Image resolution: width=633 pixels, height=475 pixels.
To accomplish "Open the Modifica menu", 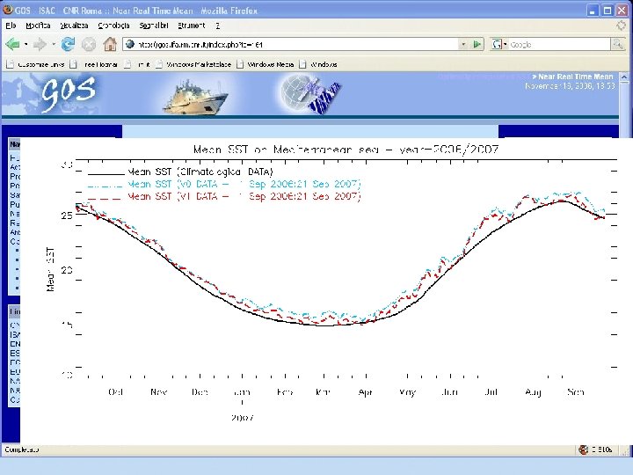I will coord(38,26).
